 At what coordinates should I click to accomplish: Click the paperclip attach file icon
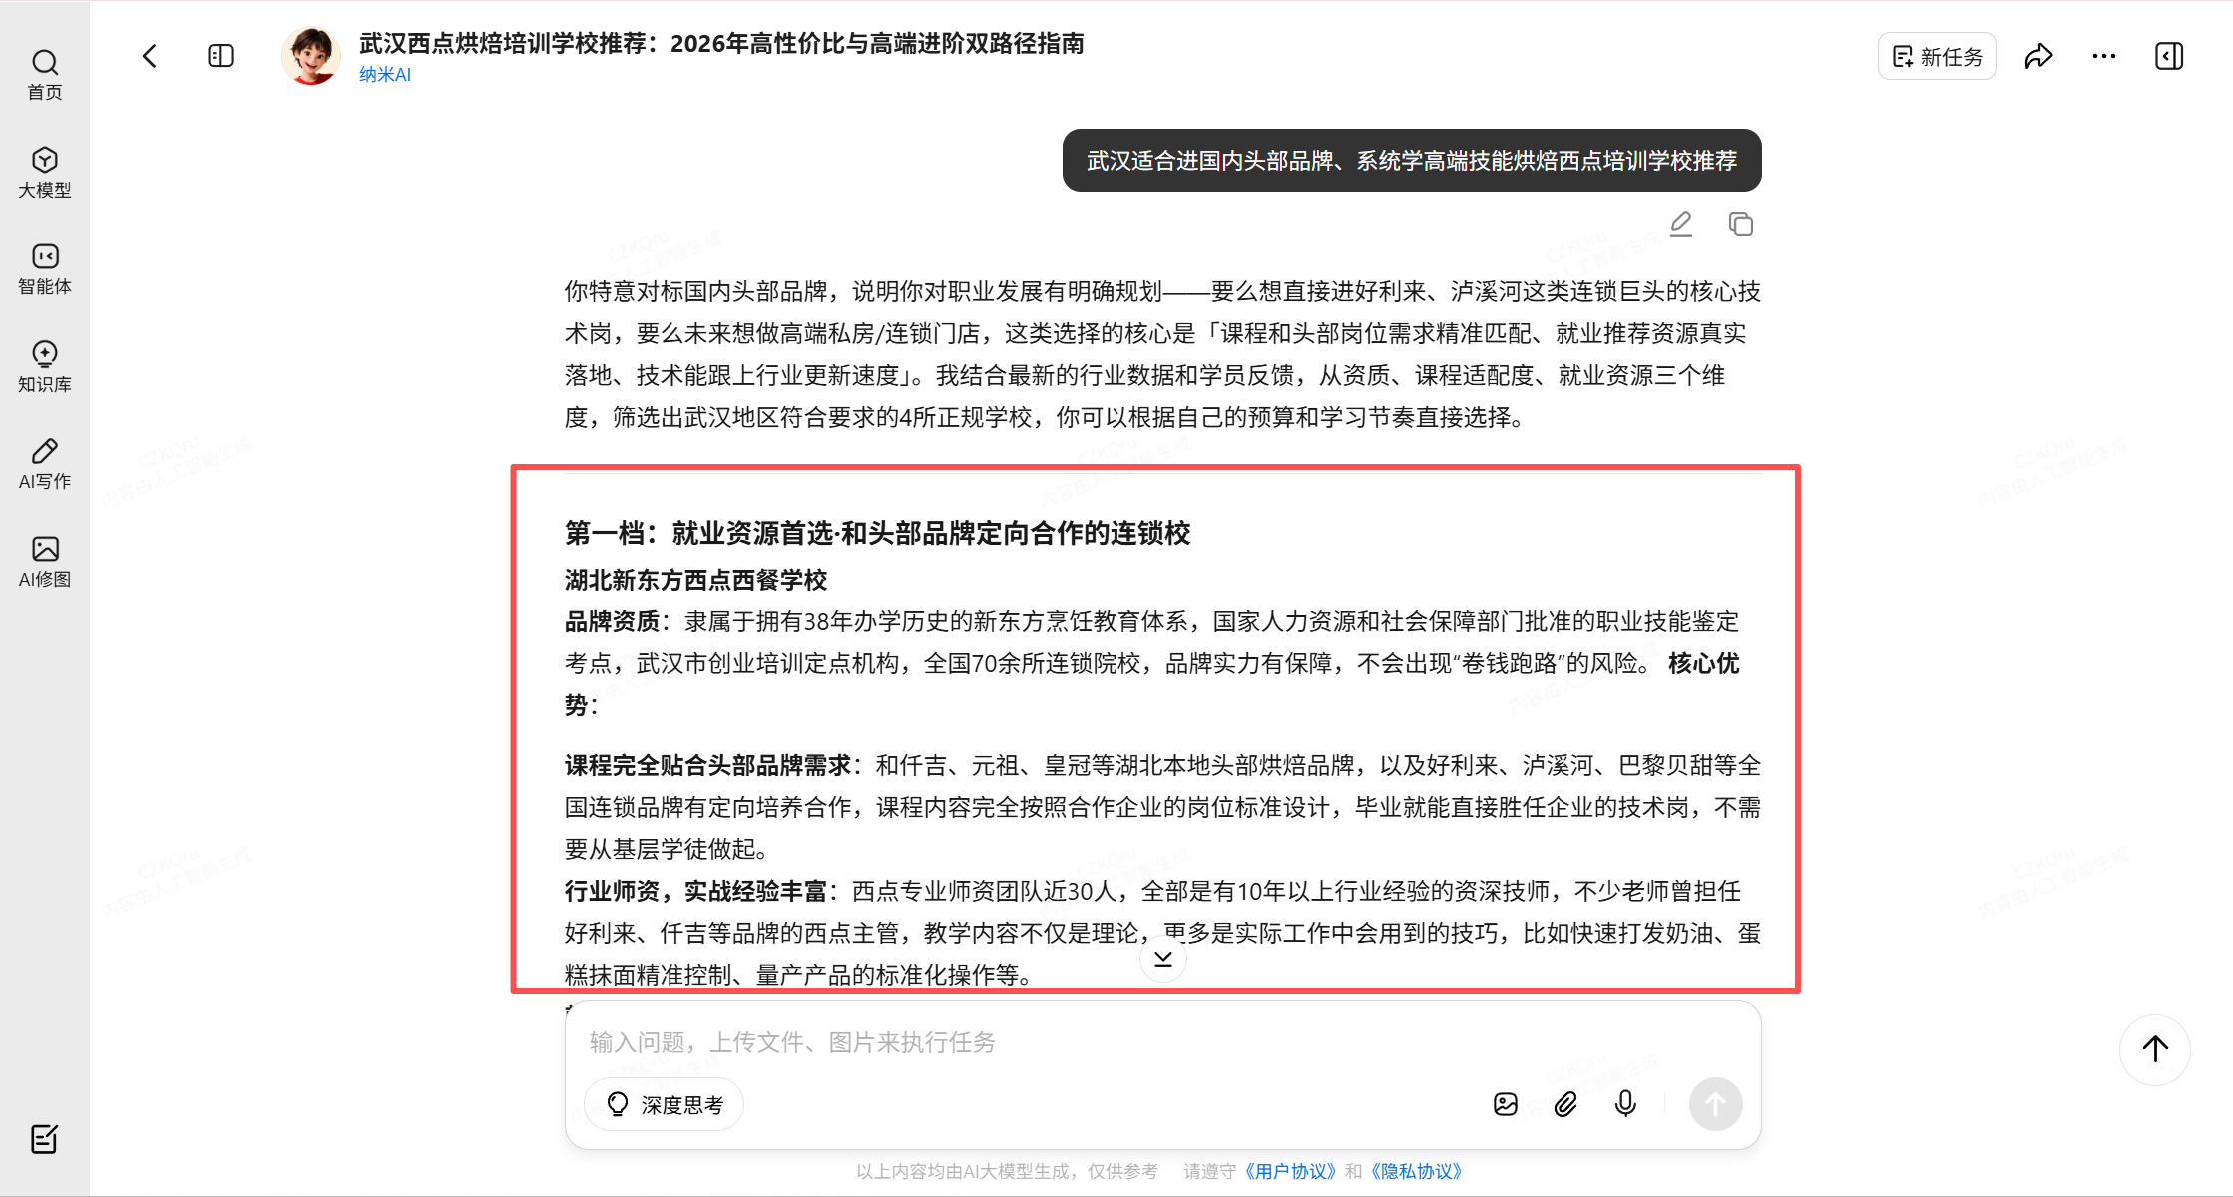(x=1565, y=1103)
